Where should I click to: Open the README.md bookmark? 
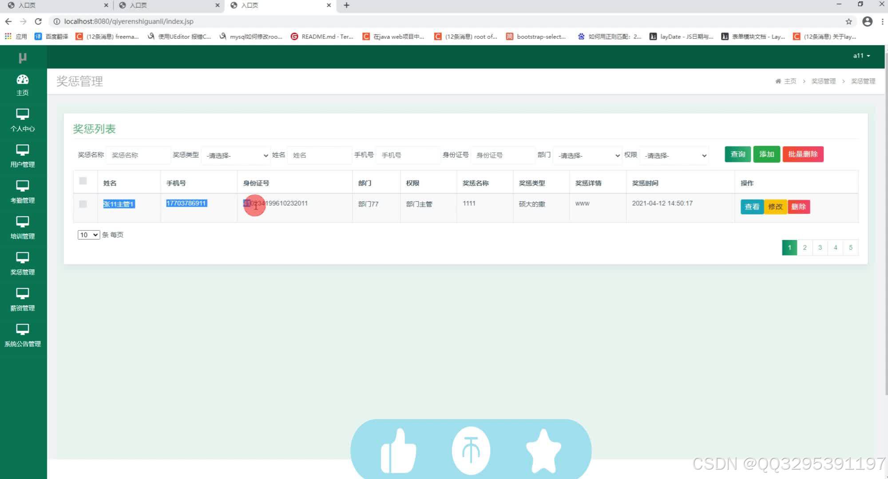(x=322, y=36)
